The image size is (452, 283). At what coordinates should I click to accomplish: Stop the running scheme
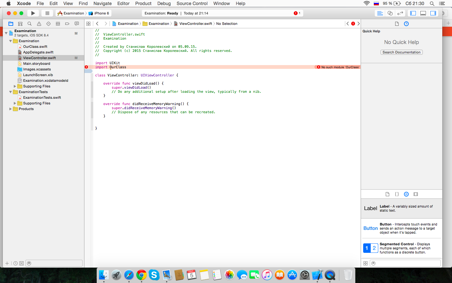click(x=47, y=13)
